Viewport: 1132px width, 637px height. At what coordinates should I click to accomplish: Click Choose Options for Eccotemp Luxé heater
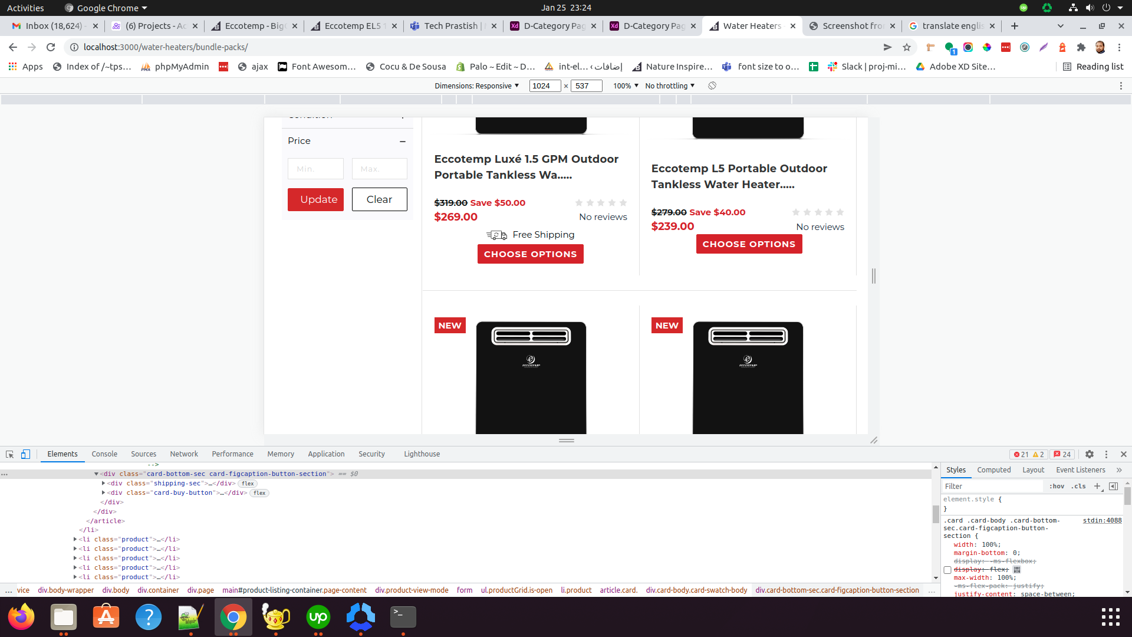pyautogui.click(x=531, y=254)
